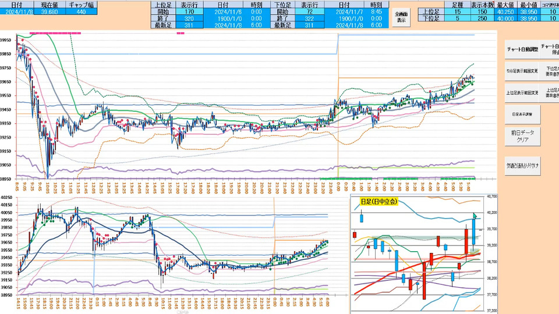
Task: Select the 上位足 最大値 cell 40,250
Action: (505, 12)
